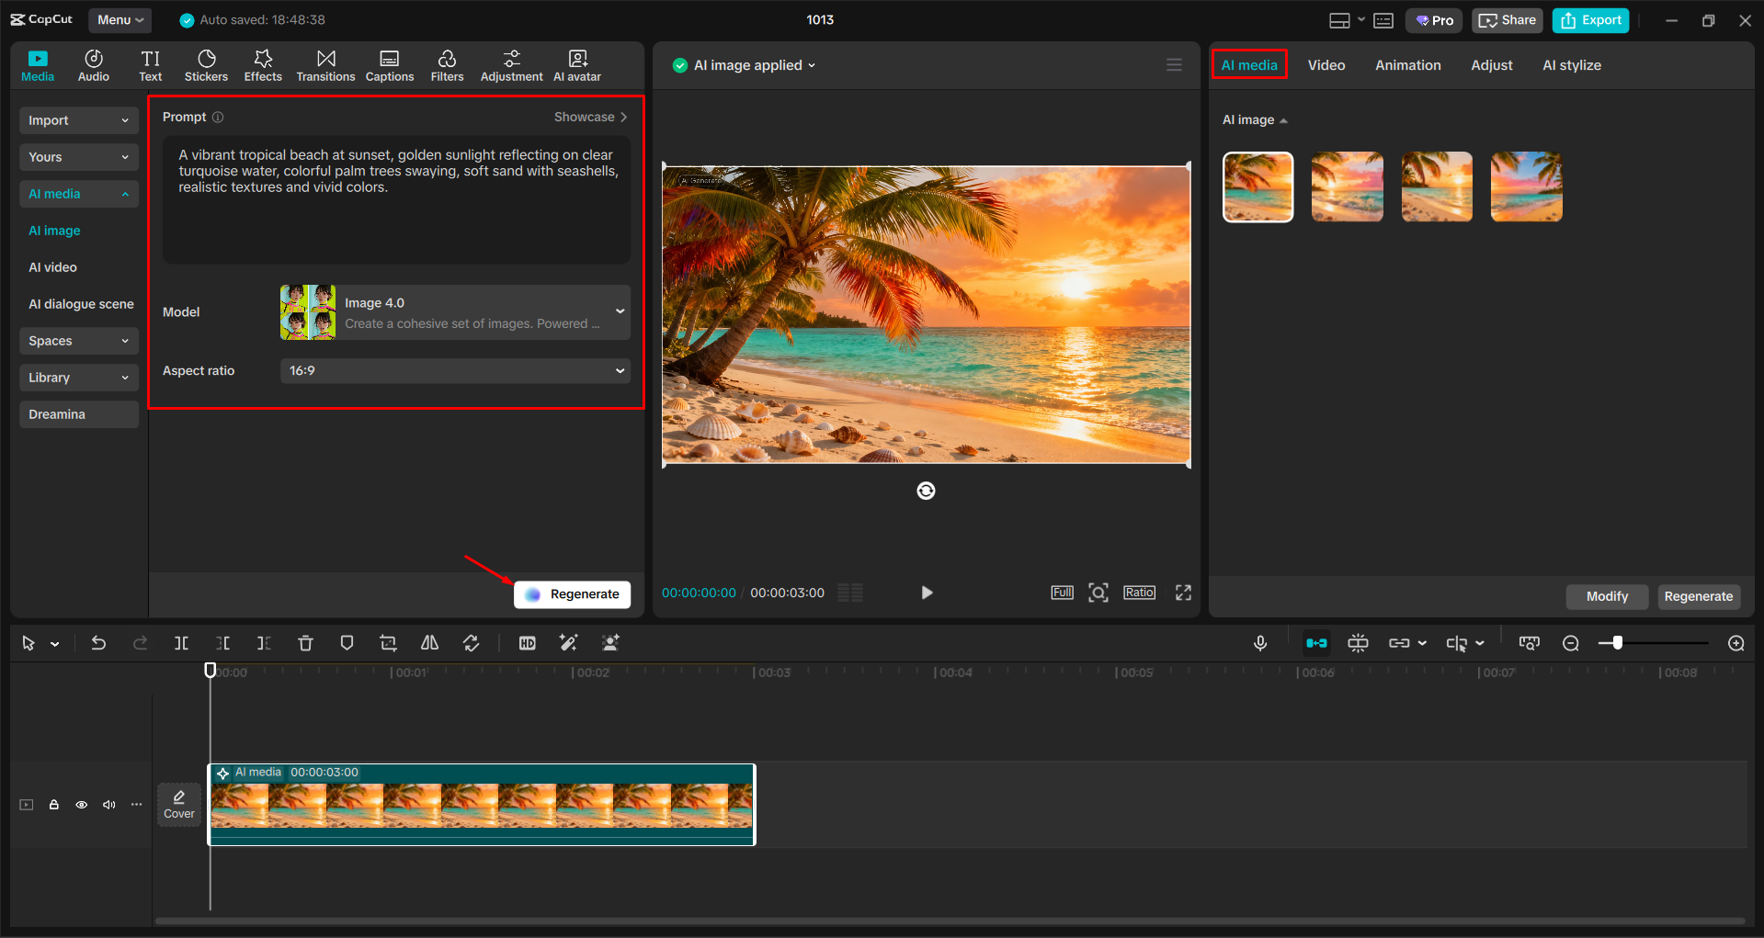Hide the AI media track with eye icon
This screenshot has width=1764, height=938.
(x=81, y=804)
